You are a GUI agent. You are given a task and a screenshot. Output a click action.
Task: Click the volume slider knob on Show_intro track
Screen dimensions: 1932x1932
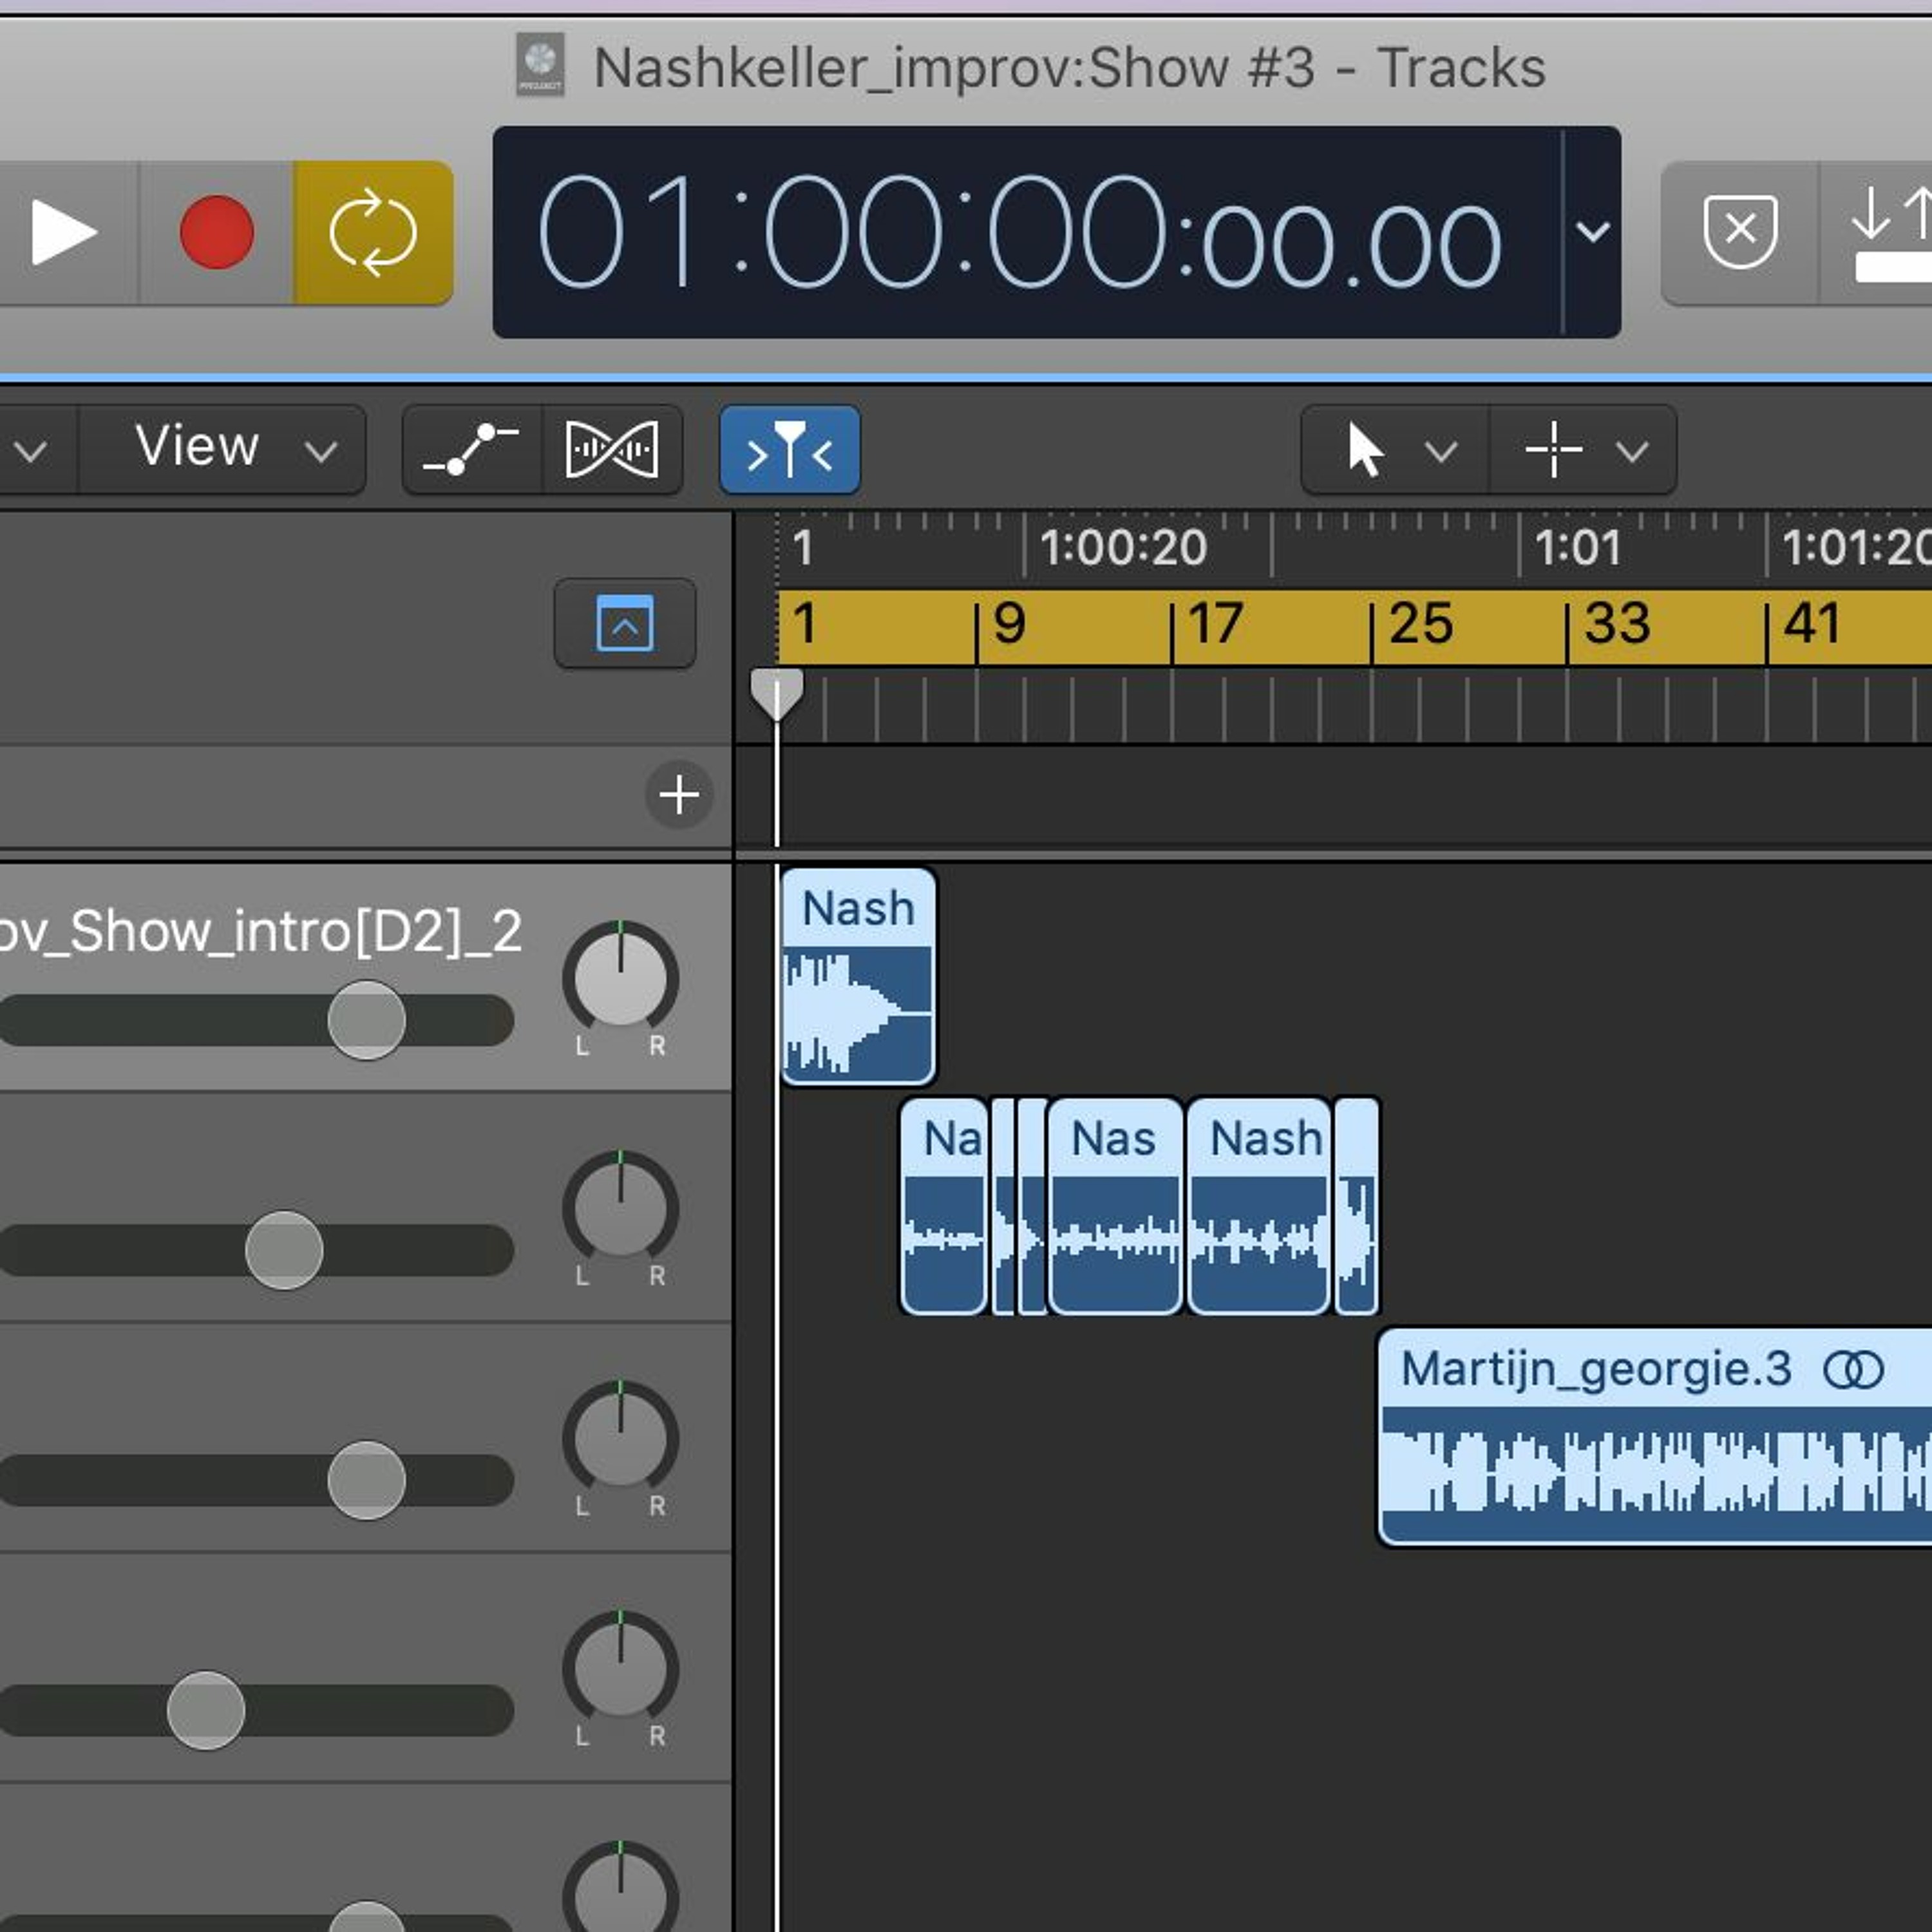point(367,1020)
